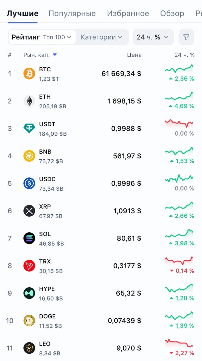
Task: Open the filter funnel icon
Action: [186, 37]
